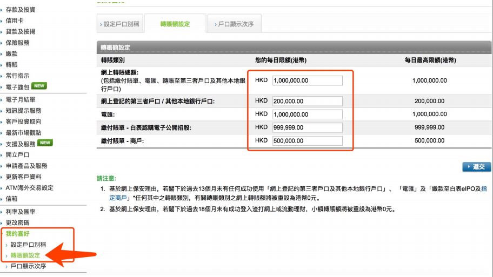This screenshot has height=277, width=493.
Task: Open 保險服務 sidebar item
Action: 18,43
